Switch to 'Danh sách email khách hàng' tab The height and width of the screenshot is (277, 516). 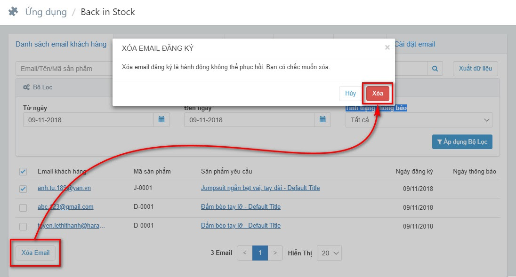(x=61, y=44)
